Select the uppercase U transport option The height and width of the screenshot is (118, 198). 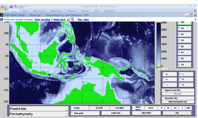[180, 79]
